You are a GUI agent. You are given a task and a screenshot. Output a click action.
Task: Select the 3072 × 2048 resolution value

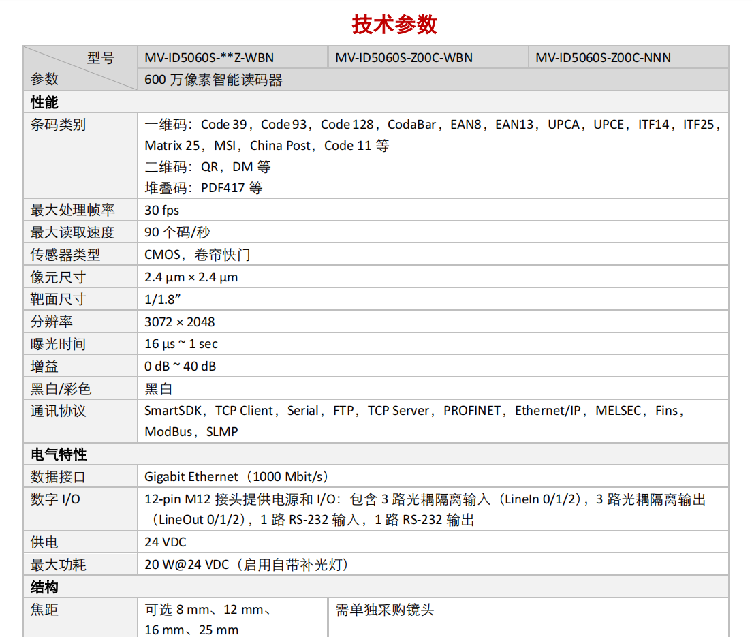pos(180,322)
